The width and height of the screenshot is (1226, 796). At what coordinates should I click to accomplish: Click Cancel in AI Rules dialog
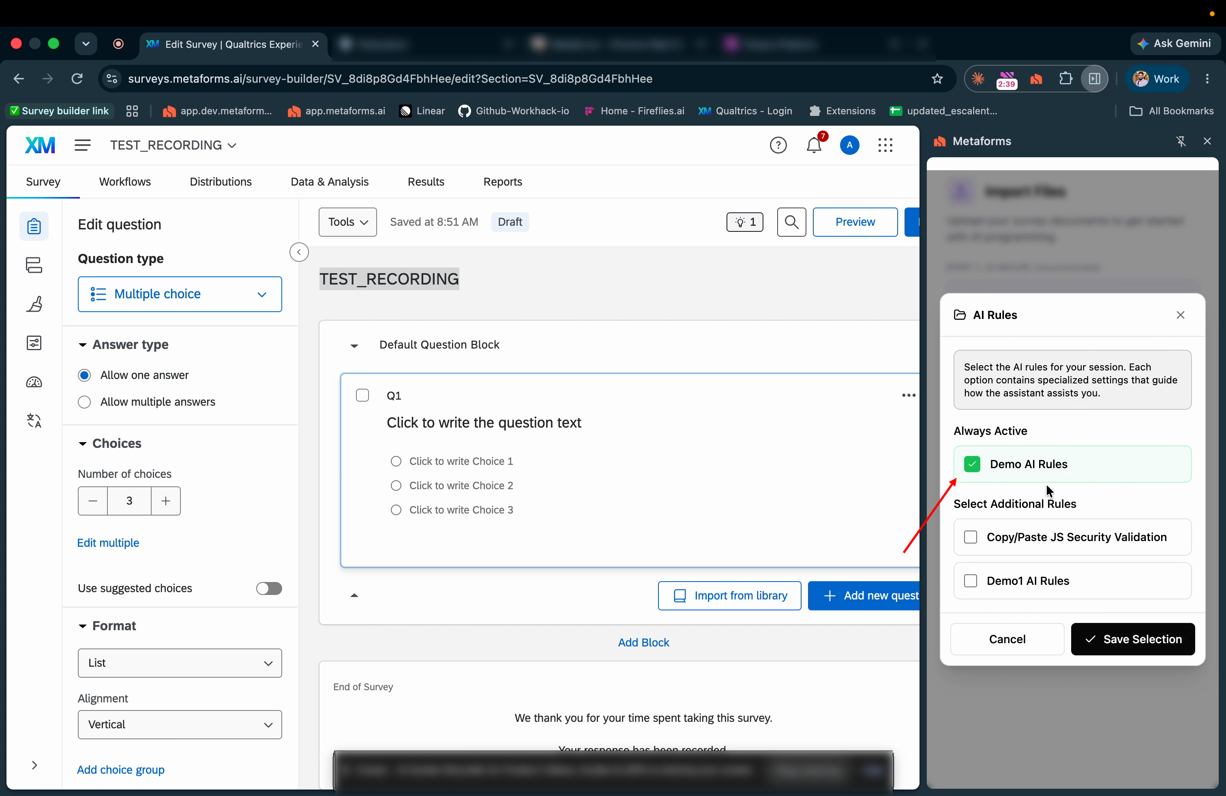(x=1007, y=639)
